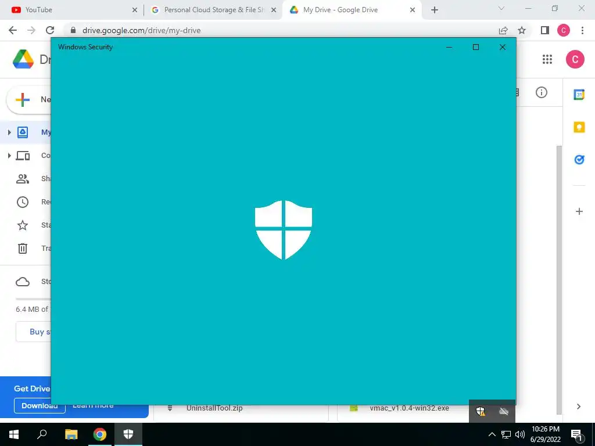Close the My Drive tab
The width and height of the screenshot is (595, 446).
pyautogui.click(x=413, y=10)
